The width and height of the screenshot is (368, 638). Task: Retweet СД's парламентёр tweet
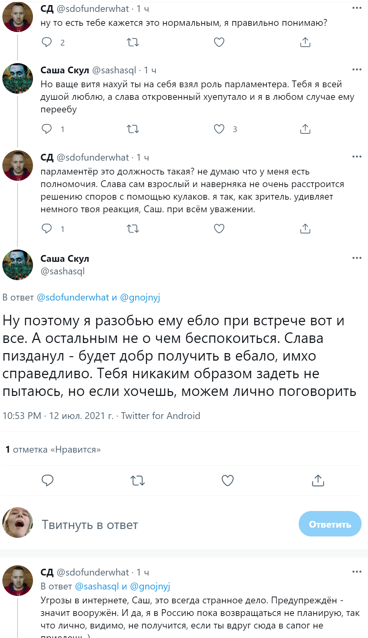coord(133,229)
